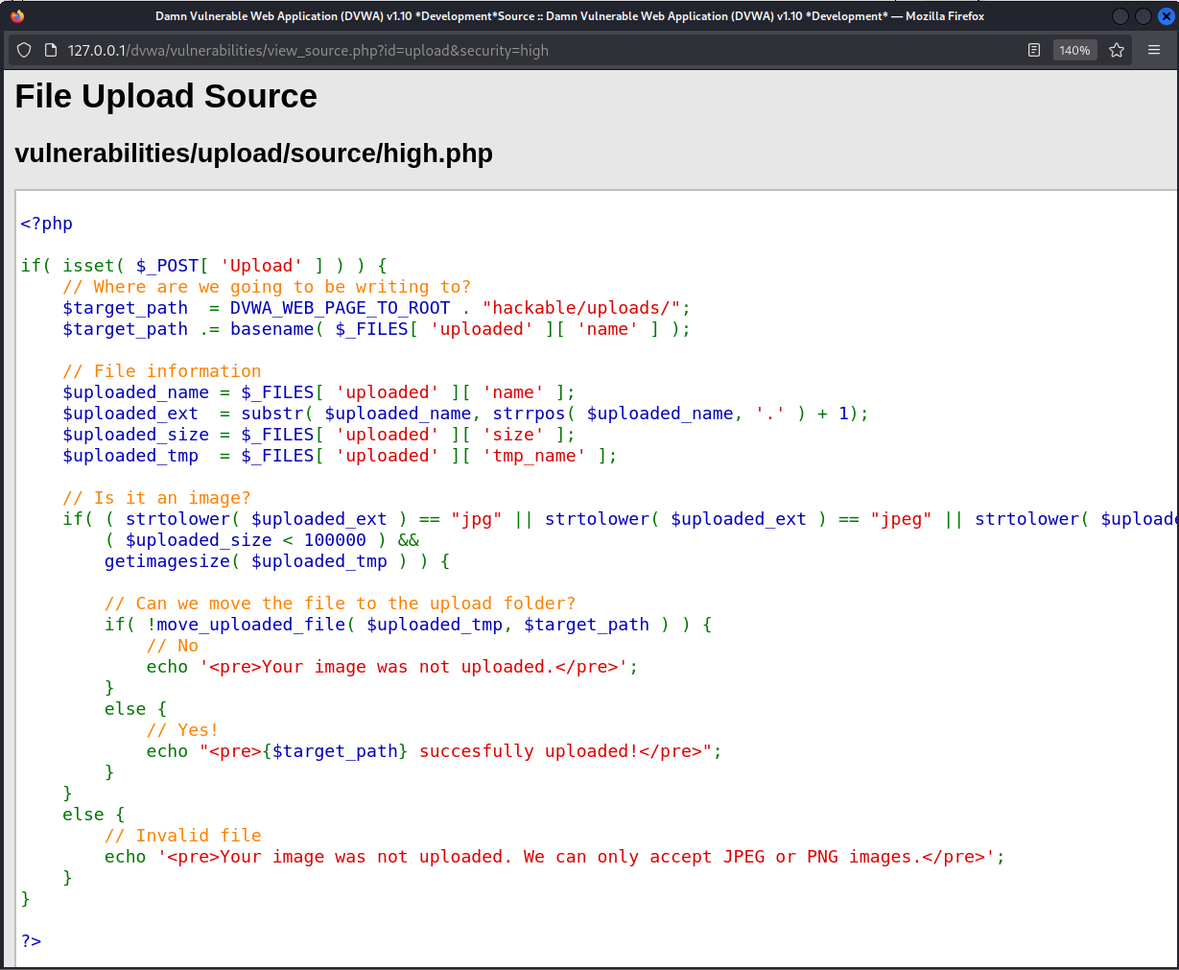This screenshot has width=1179, height=970.
Task: Bookmark this page with the star icon
Action: [1117, 50]
